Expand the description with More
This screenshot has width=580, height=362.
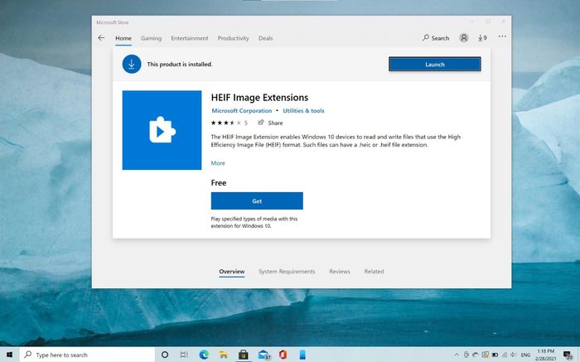[x=218, y=163]
